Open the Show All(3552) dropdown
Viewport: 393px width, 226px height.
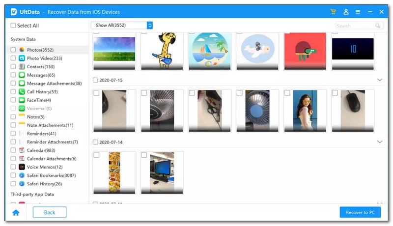(122, 26)
